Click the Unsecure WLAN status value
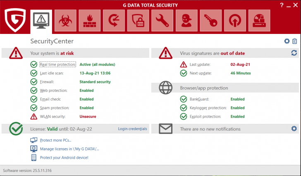Screen dimensions: 301x176 click(x=88, y=117)
